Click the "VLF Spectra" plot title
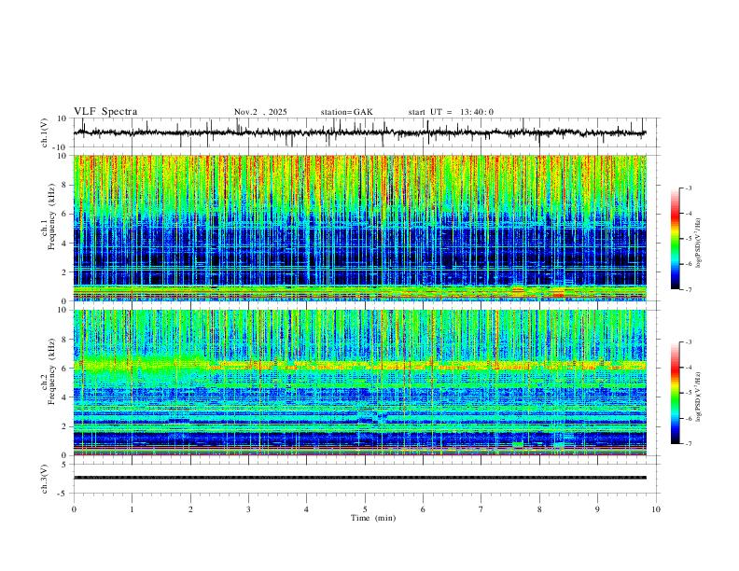Screen dimensions: 739x571 [105, 112]
